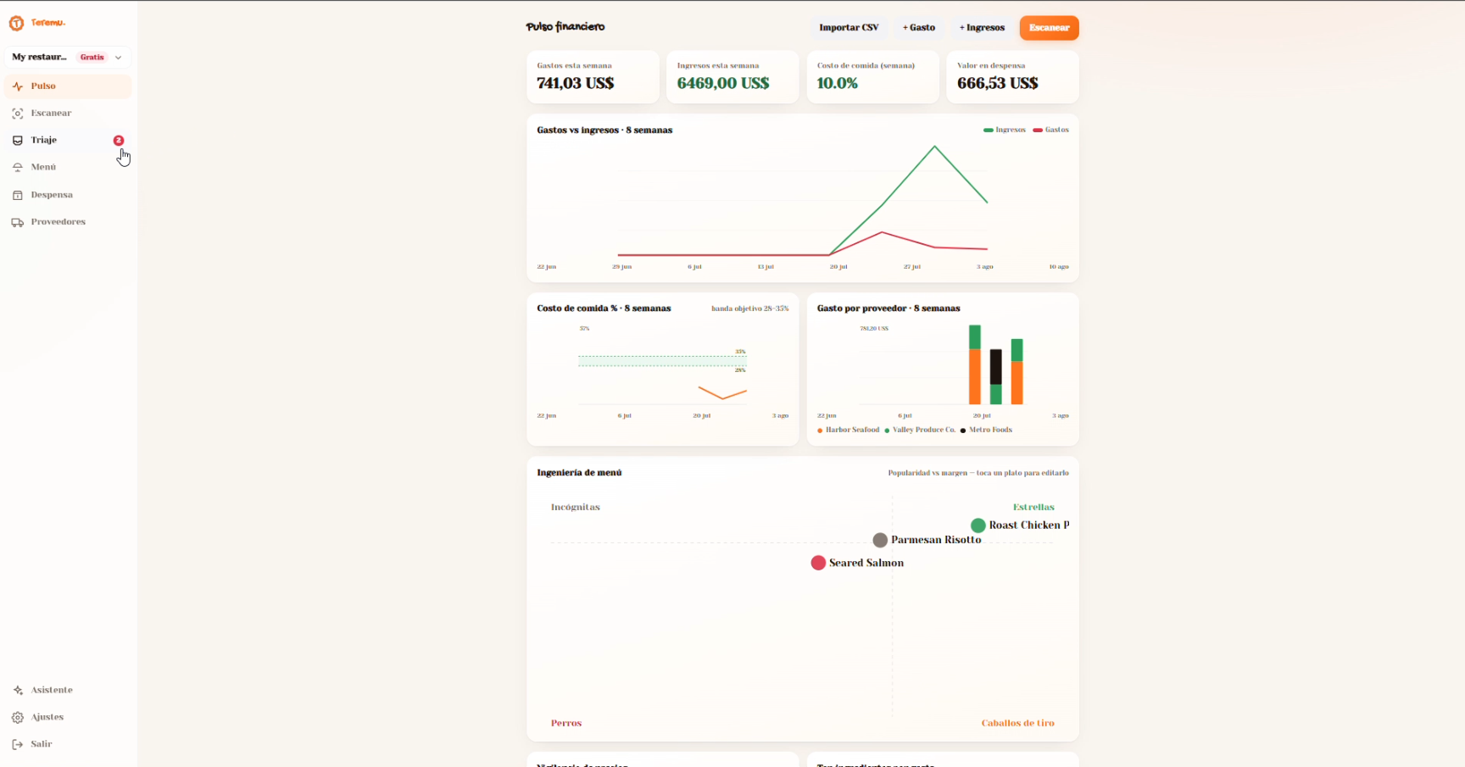Add income with + Ingresos button
The image size is (1465, 767).
click(x=982, y=28)
